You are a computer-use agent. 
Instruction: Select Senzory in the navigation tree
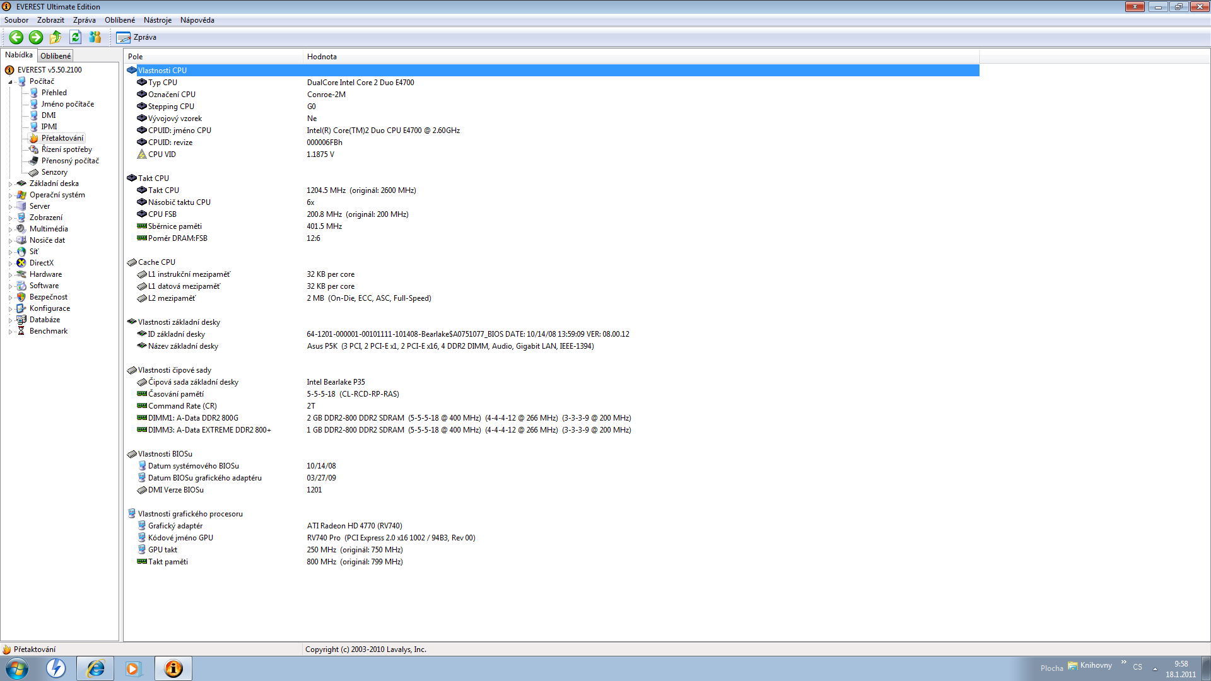(x=54, y=172)
